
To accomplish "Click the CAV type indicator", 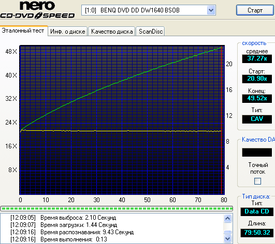I will [257, 119].
